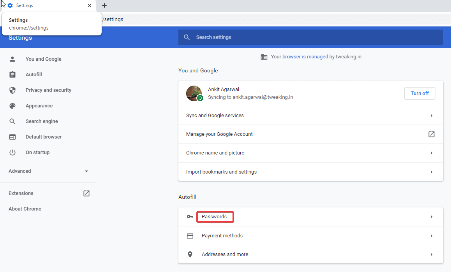Click the Search engine magnifier icon in sidebar
This screenshot has width=451, height=272.
[12, 121]
